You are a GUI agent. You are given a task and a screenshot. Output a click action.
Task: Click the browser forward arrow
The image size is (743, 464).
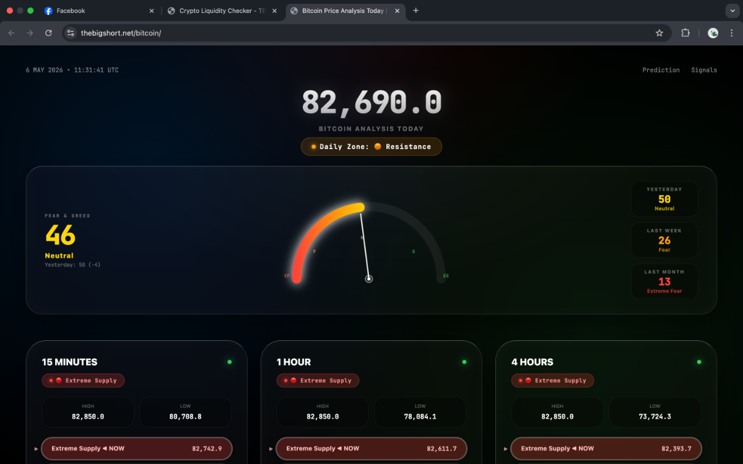30,33
